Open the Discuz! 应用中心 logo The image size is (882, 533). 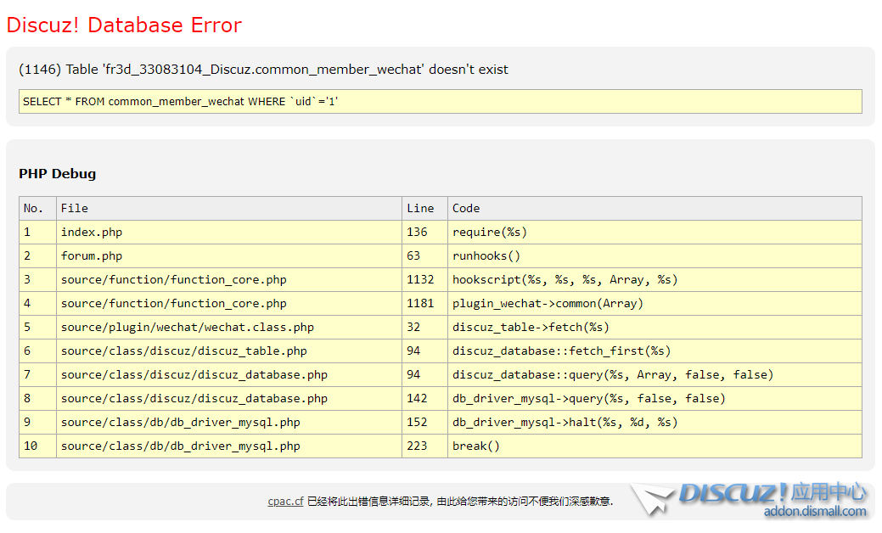point(772,493)
